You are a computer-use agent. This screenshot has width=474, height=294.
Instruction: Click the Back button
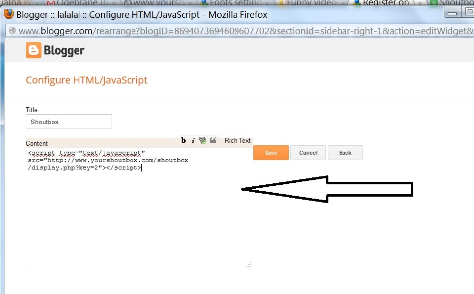[345, 153]
